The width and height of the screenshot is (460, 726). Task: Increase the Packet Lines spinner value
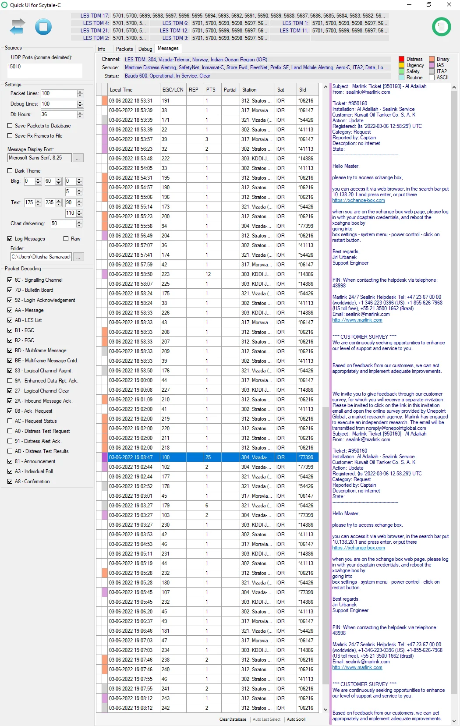point(80,92)
